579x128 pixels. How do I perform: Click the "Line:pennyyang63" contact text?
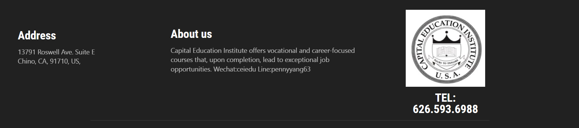[x=284, y=69]
